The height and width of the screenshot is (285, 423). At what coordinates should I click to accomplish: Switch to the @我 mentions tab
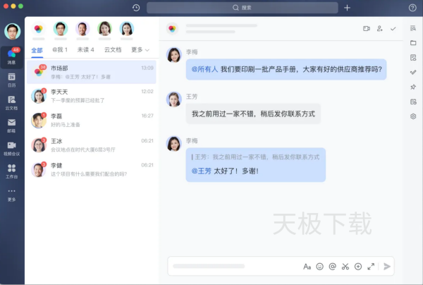click(x=61, y=50)
